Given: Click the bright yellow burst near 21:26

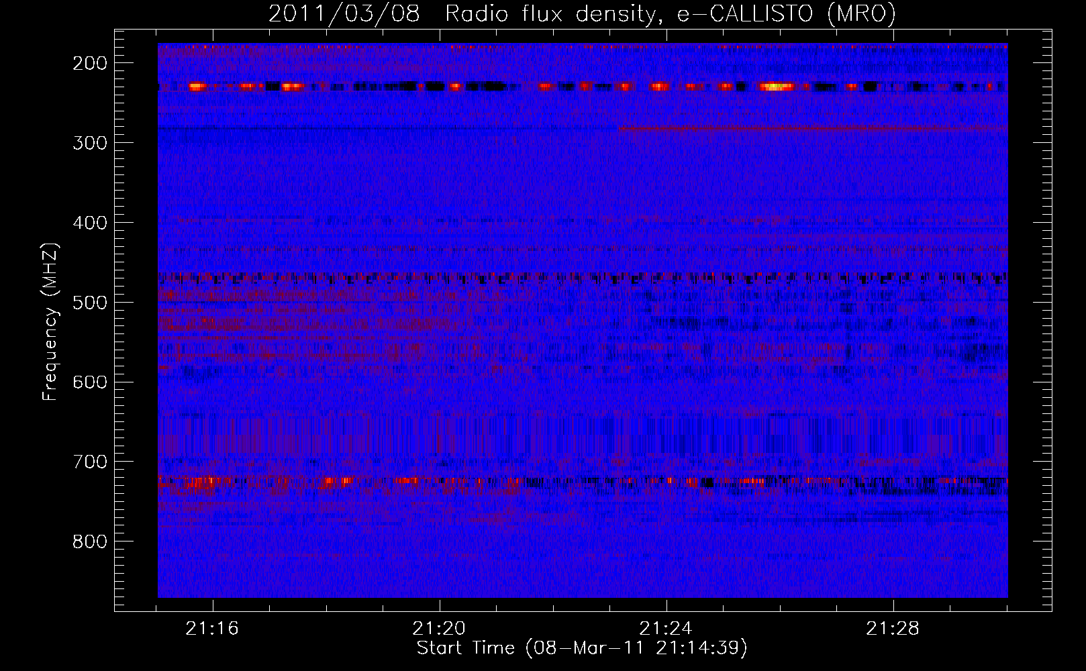Looking at the screenshot, I should [776, 87].
